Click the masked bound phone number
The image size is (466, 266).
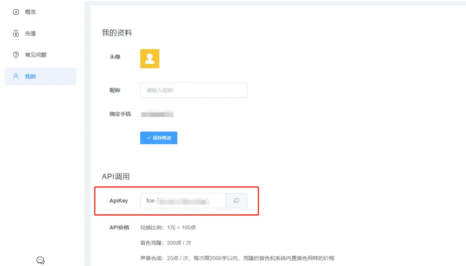coord(157,114)
